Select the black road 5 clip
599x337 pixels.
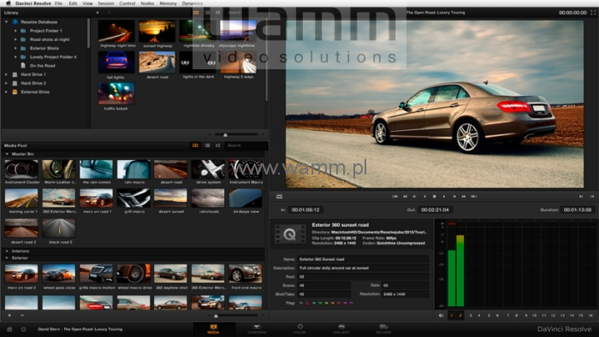tap(59, 228)
